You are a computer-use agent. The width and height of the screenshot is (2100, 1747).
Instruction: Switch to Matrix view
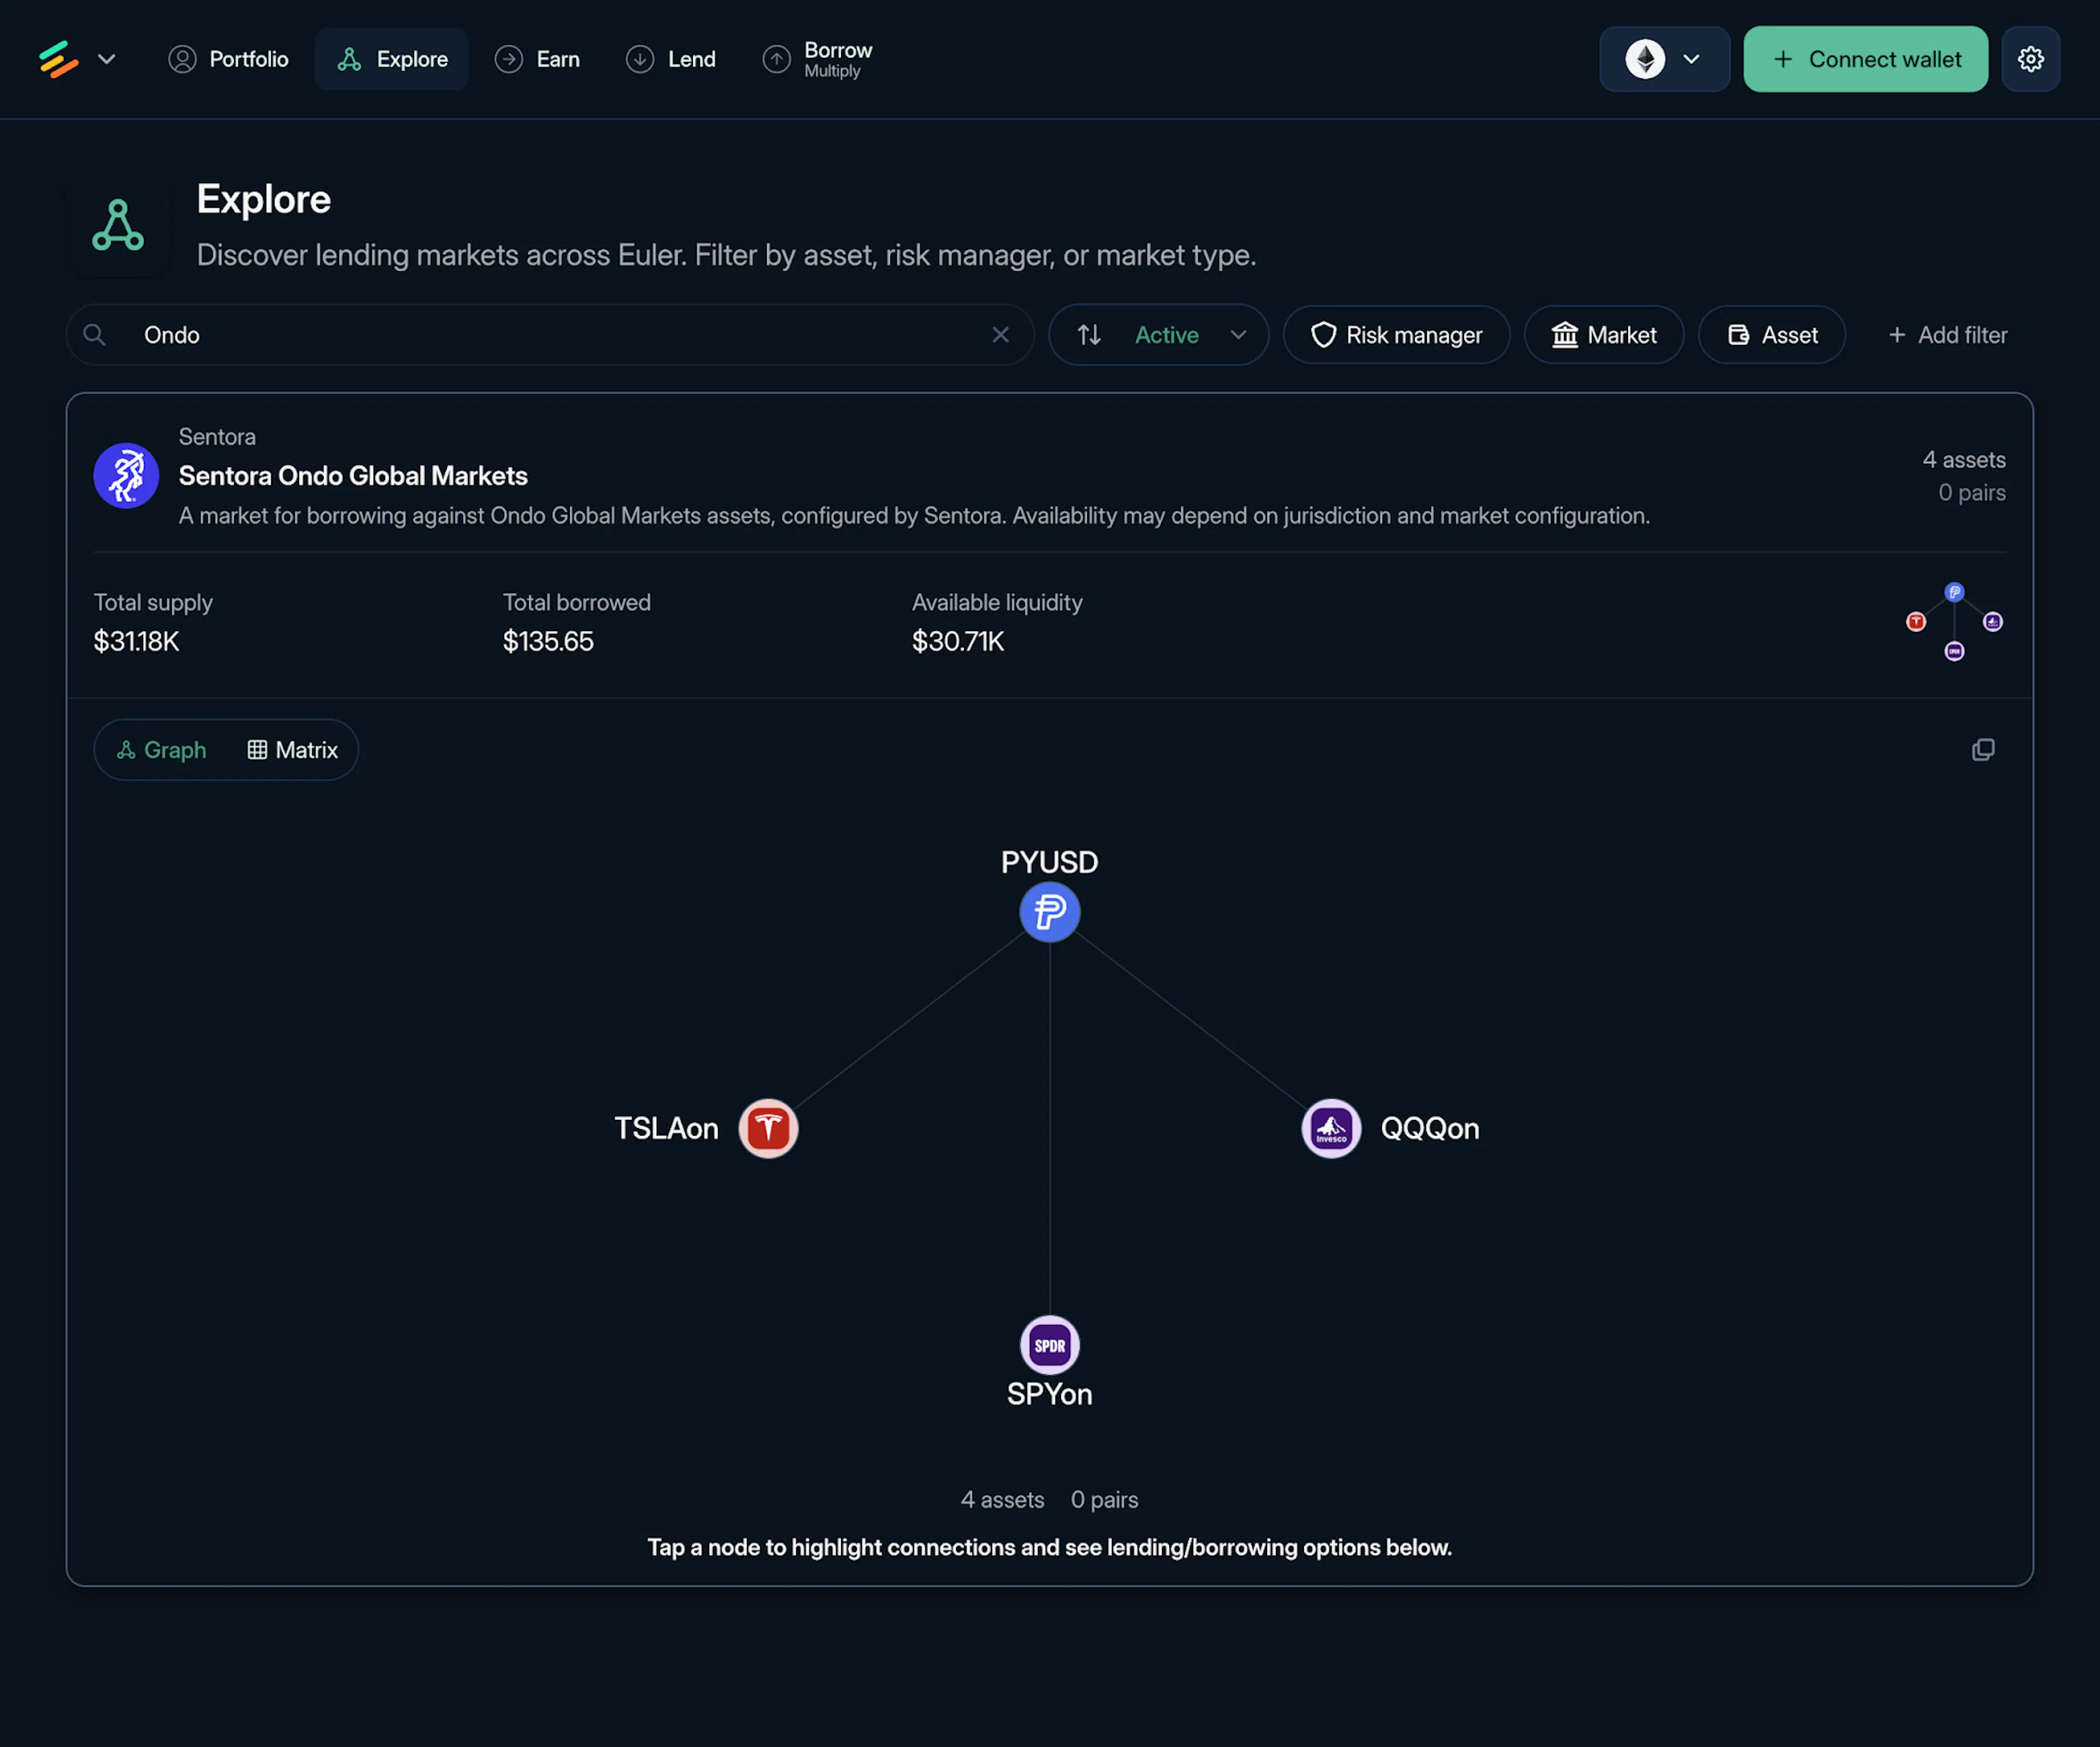click(293, 750)
